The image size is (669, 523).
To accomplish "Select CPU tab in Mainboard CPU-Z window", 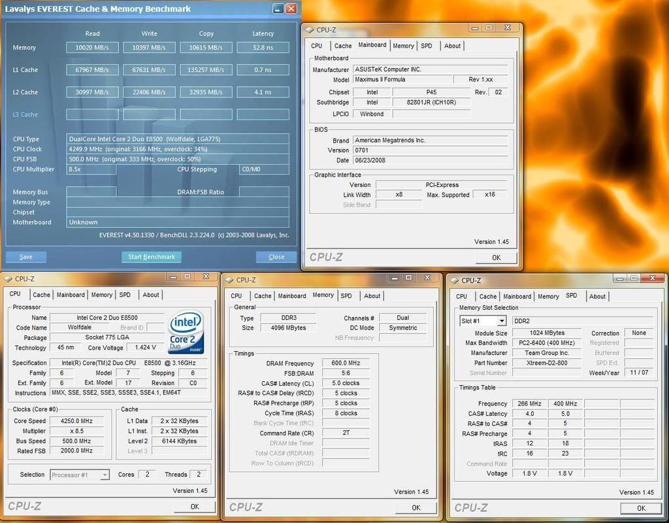I will [317, 46].
